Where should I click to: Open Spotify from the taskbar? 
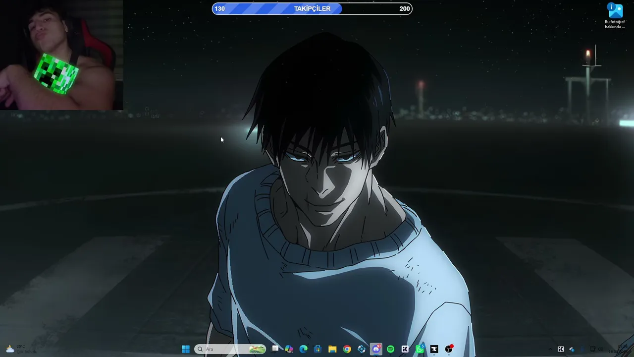(390, 349)
